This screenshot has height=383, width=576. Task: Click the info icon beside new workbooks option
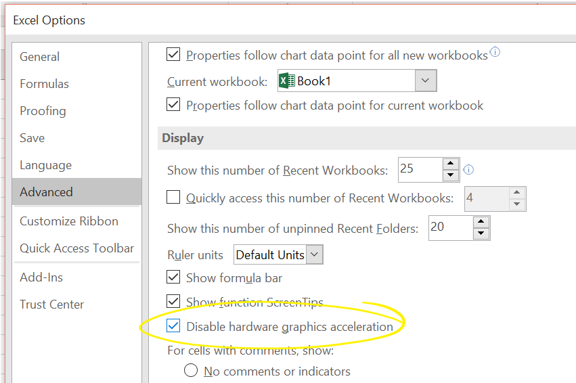point(495,53)
